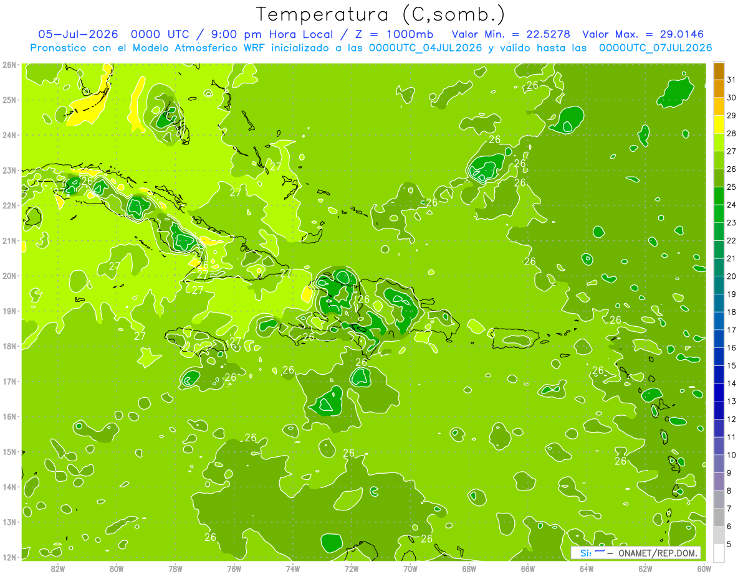The image size is (748, 577).
Task: Click the '16N' latitude axis label
Action: pos(9,416)
